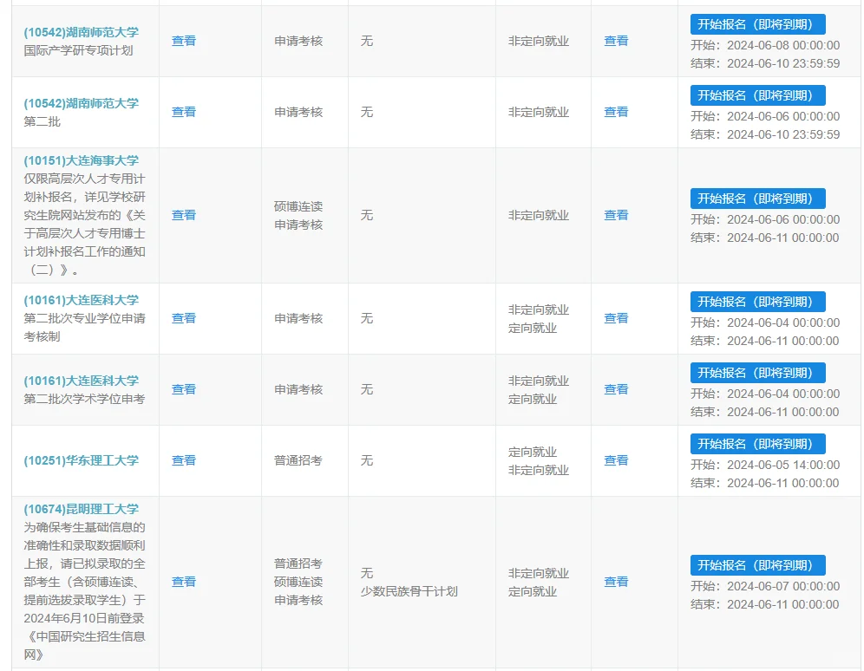Start registration for 华东理工大学
This screenshot has height=671, width=864.
coord(757,444)
